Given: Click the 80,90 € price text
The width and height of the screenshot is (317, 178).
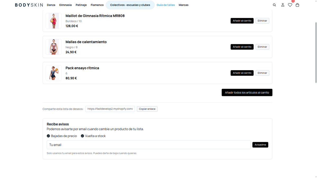Looking at the screenshot, I should (71, 78).
